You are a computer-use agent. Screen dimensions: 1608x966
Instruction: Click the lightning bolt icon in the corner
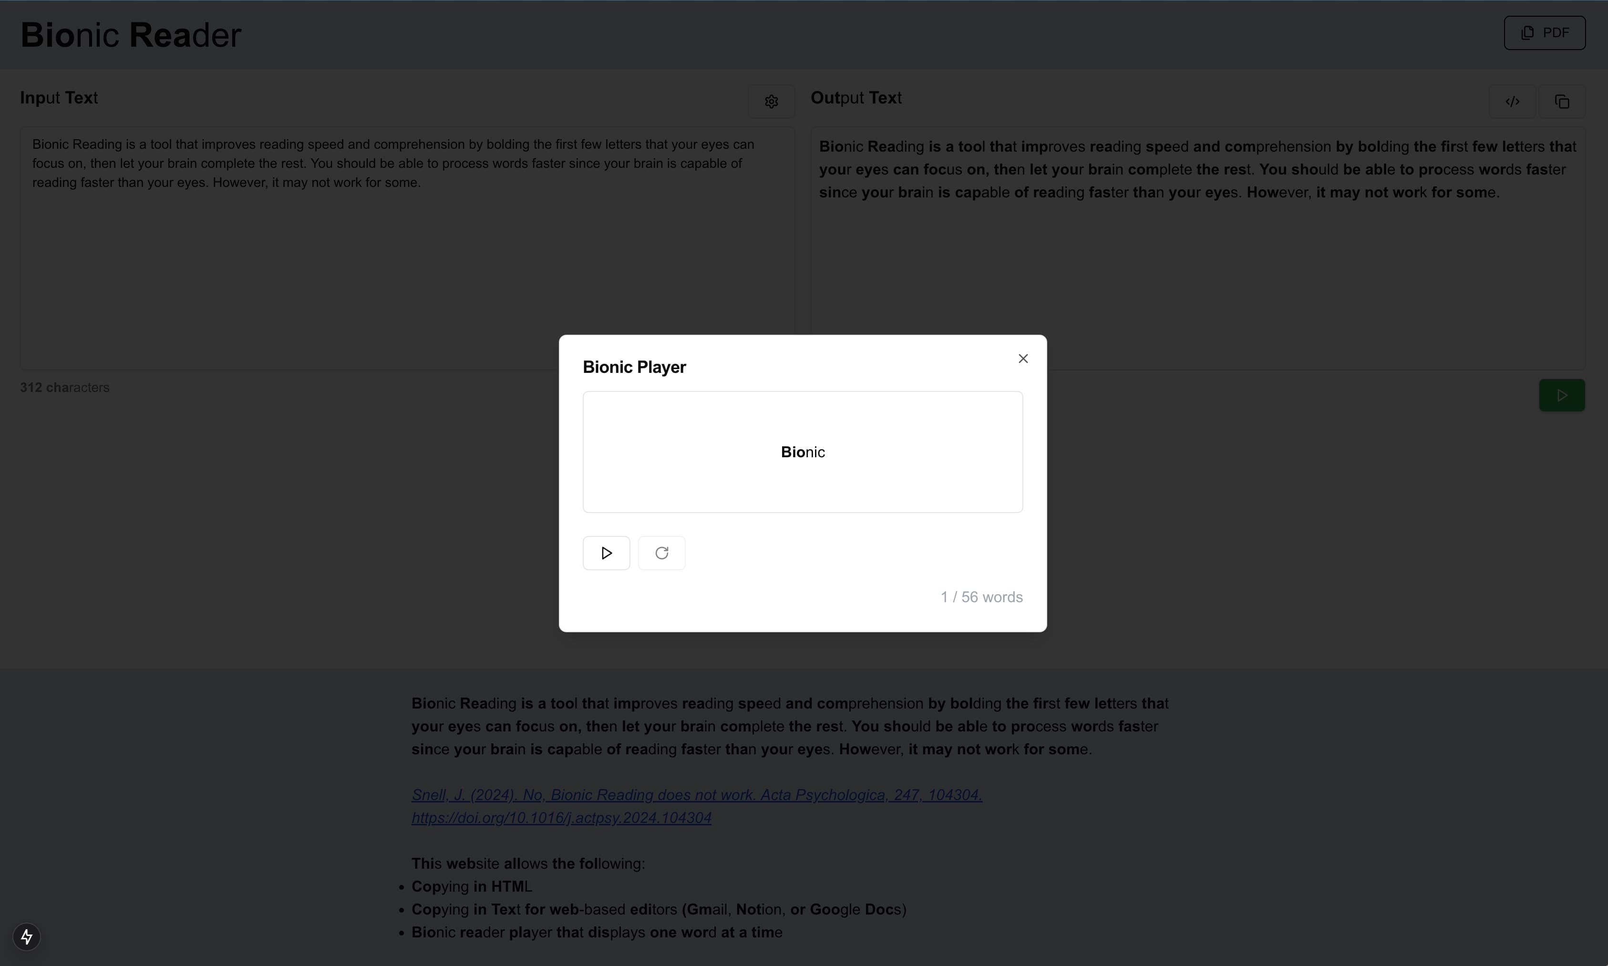click(27, 937)
